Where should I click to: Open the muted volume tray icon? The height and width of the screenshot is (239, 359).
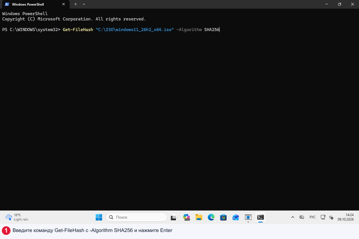coord(331,217)
